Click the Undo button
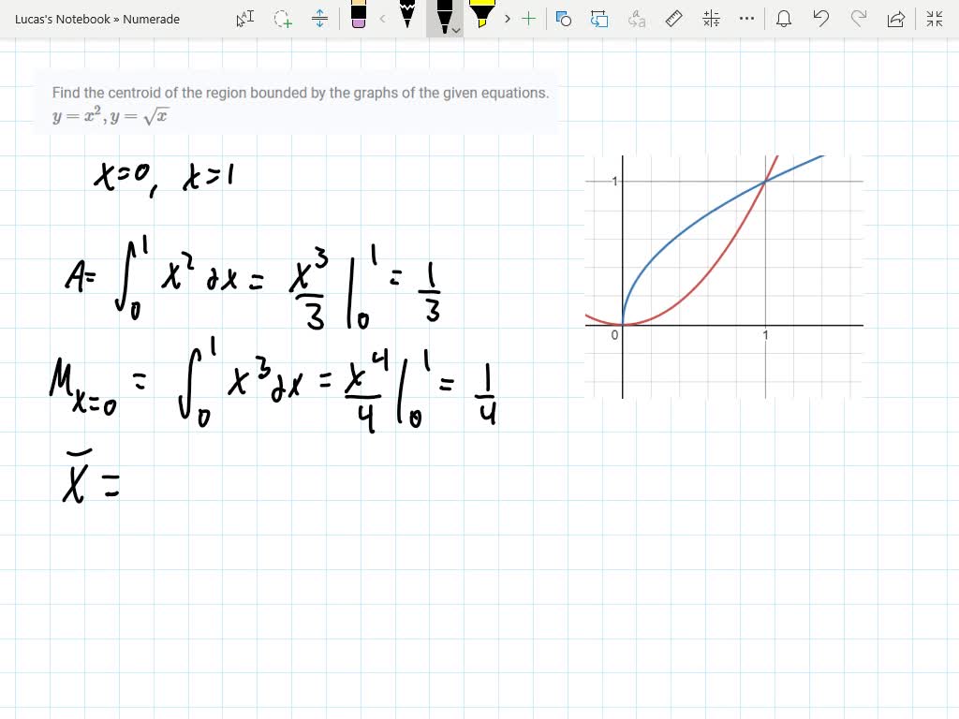 click(821, 19)
